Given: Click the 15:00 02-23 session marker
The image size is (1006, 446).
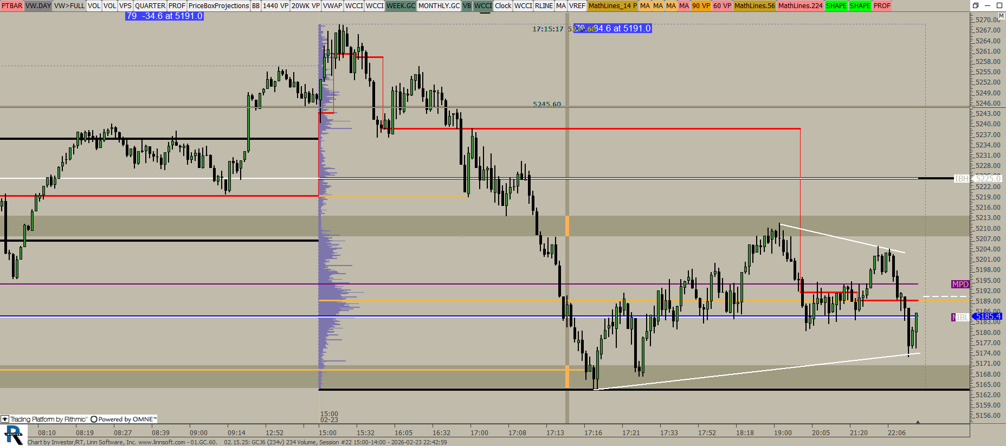Looking at the screenshot, I should 329,417.
